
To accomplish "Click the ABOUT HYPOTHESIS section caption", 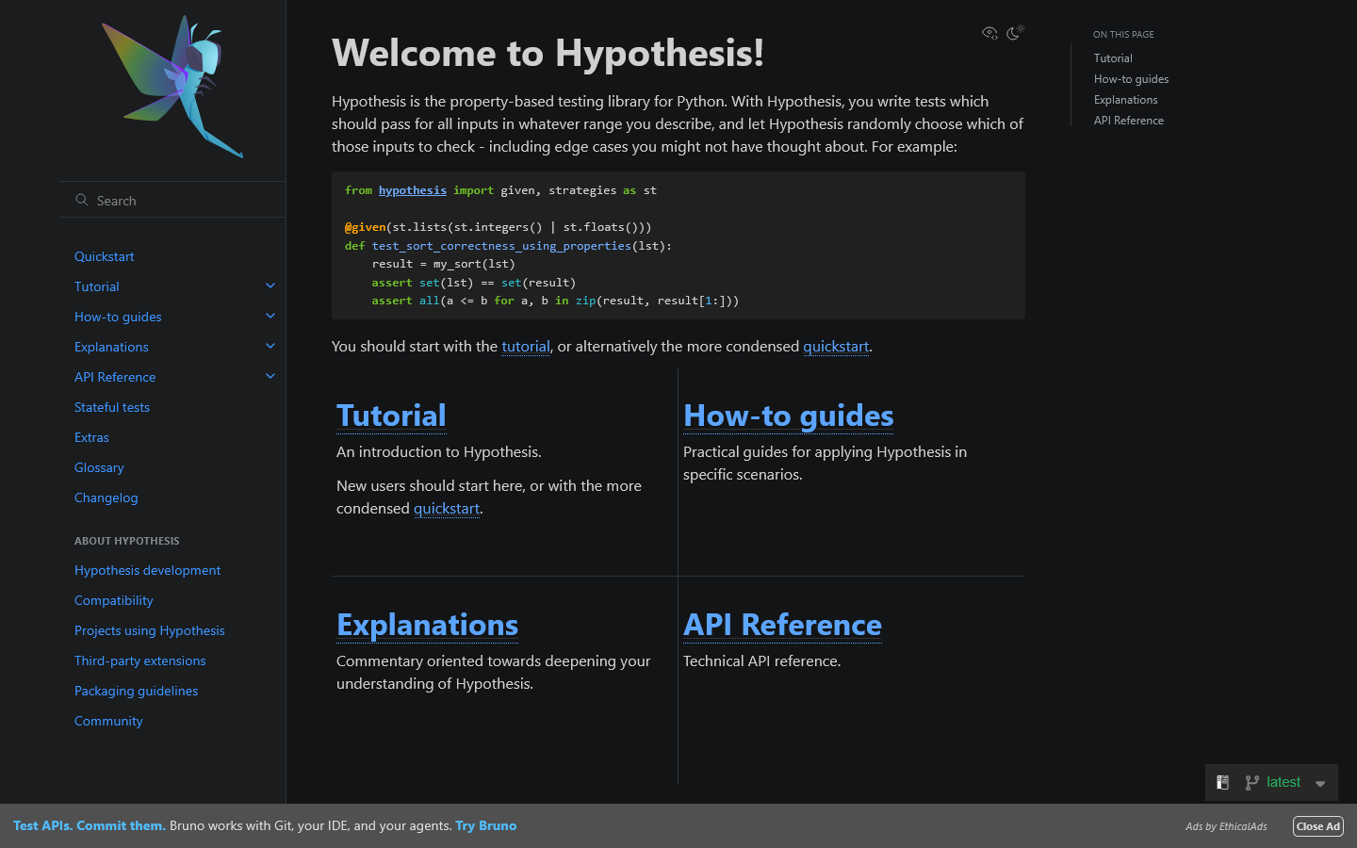I will 126,541.
